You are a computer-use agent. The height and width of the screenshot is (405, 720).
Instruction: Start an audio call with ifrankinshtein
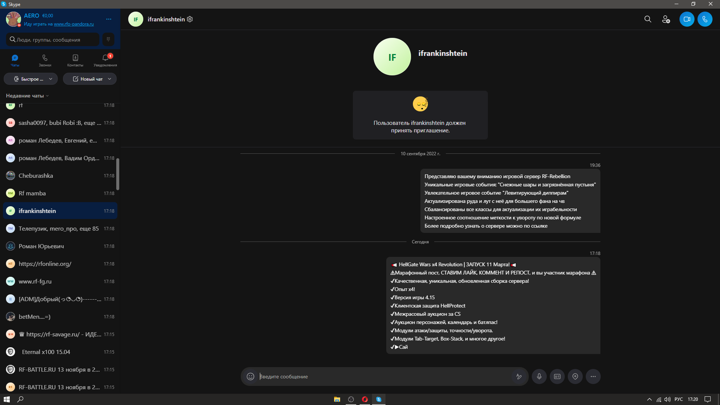[x=705, y=19]
